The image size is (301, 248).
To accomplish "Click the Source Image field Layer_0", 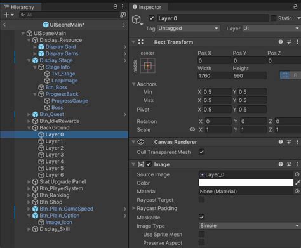I will pos(246,174).
